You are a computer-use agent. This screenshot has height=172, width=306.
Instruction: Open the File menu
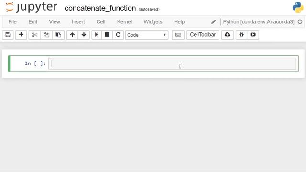(x=12, y=22)
